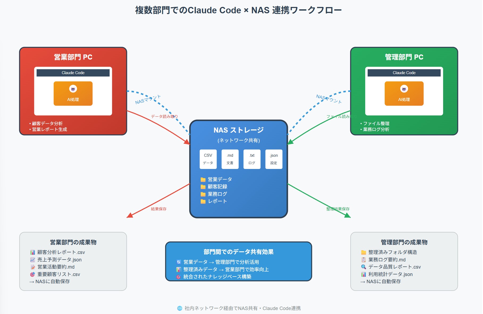Click the Claude Code header on 管理部門 PC
Image resolution: width=483 pixels, height=314 pixels.
[404, 73]
